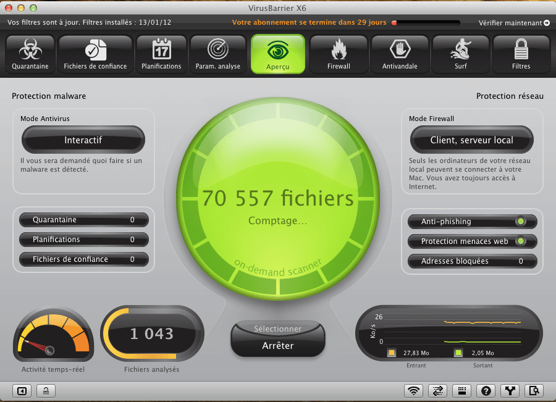Click the Wi-Fi icon in bottom bar

(x=413, y=390)
